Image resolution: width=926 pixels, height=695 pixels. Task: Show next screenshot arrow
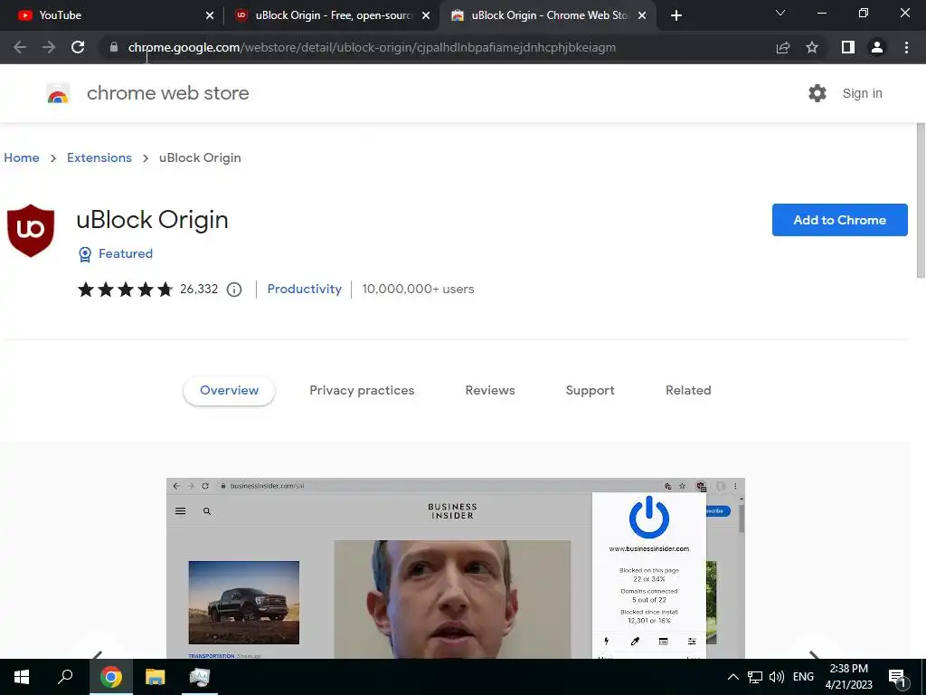815,653
